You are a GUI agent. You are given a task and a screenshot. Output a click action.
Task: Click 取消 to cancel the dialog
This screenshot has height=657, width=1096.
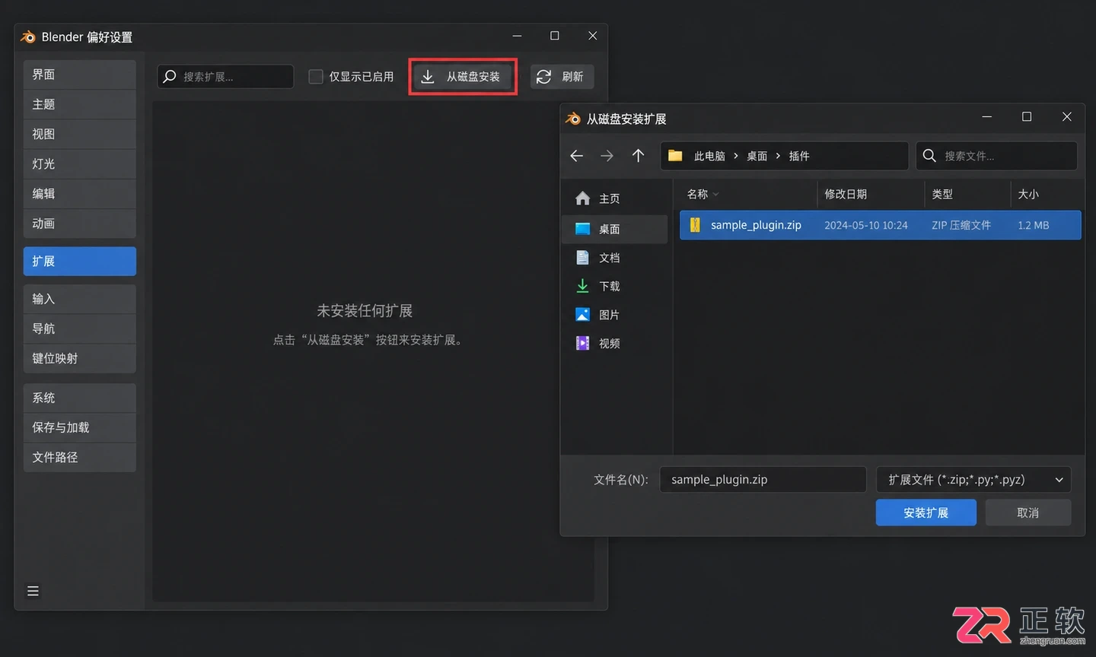(1027, 513)
